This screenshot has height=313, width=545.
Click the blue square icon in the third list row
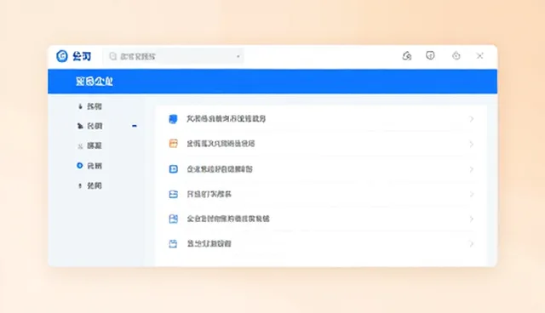click(173, 169)
